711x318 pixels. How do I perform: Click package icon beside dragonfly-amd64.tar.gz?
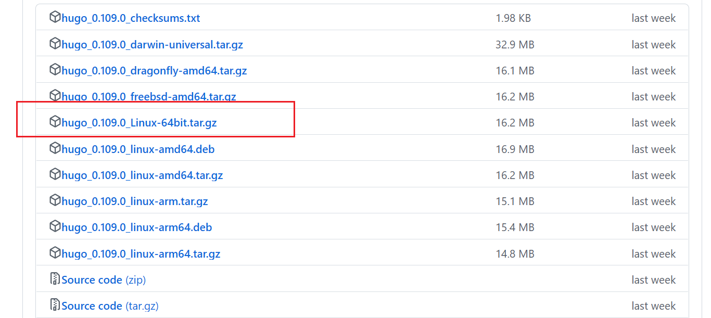point(55,70)
